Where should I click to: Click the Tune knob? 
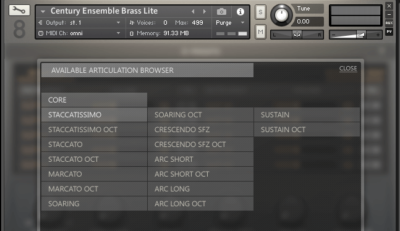281,15
